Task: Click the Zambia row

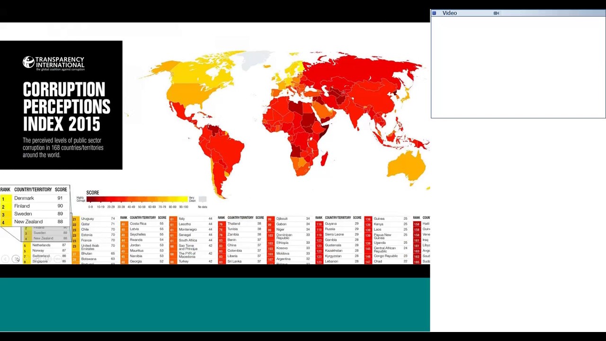Action: 241,234
